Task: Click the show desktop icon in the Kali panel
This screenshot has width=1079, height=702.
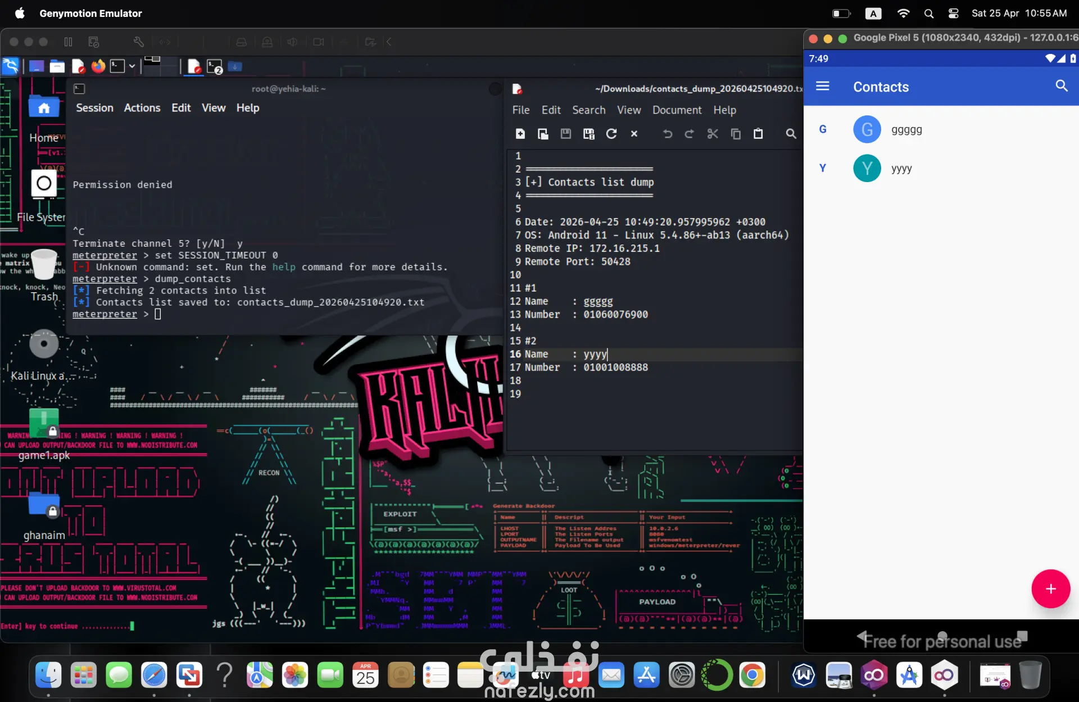Action: [x=37, y=66]
